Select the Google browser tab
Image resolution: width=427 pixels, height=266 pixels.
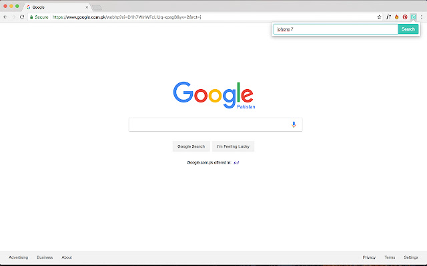[57, 7]
